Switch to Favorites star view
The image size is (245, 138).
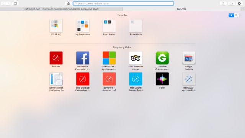[x=231, y=15]
